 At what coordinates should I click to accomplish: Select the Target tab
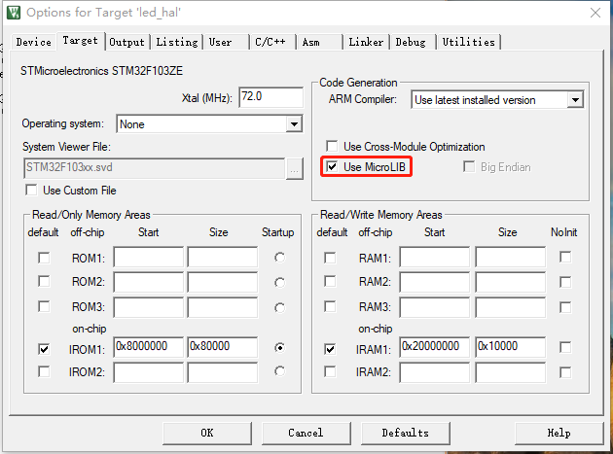click(81, 41)
